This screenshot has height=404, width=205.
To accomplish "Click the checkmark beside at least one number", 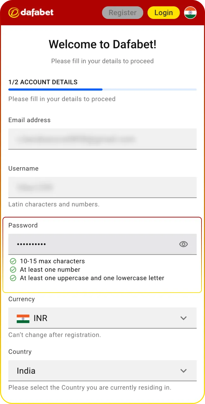I will tap(13, 270).
